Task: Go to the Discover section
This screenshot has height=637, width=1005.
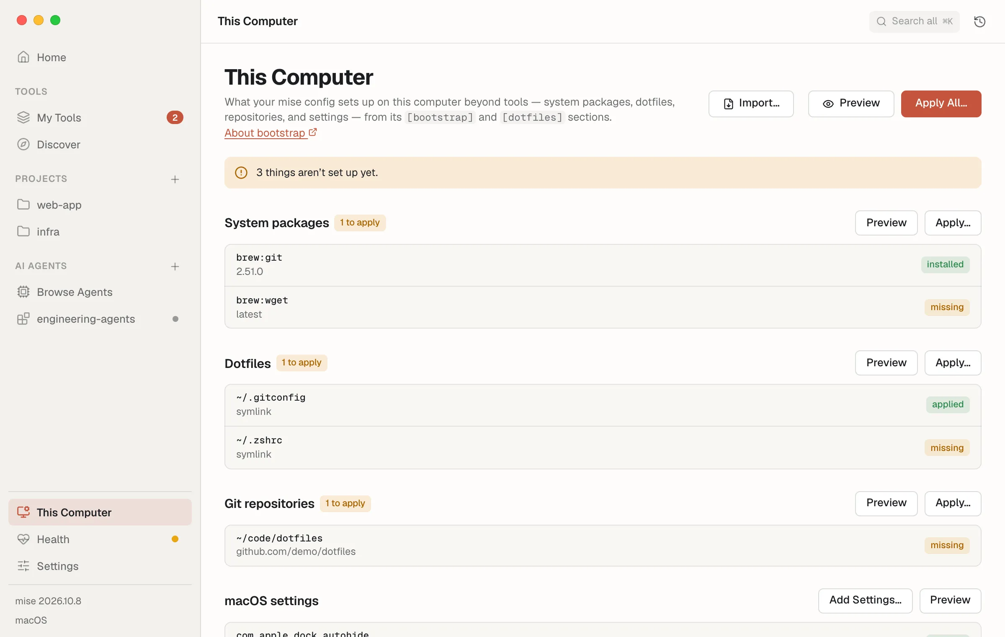Action: click(x=100, y=144)
